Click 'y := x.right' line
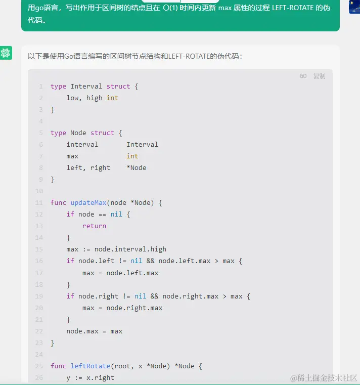The image size is (360, 385). pos(91,377)
